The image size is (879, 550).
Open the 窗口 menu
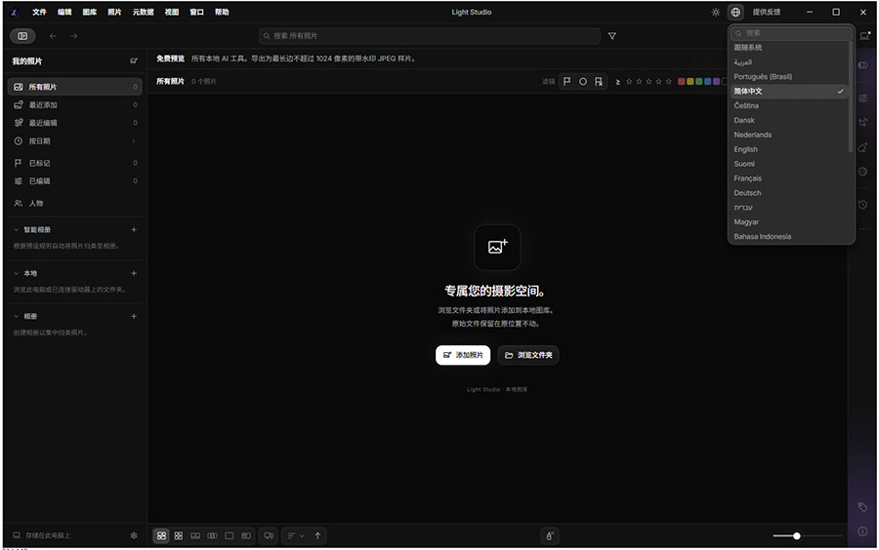196,12
